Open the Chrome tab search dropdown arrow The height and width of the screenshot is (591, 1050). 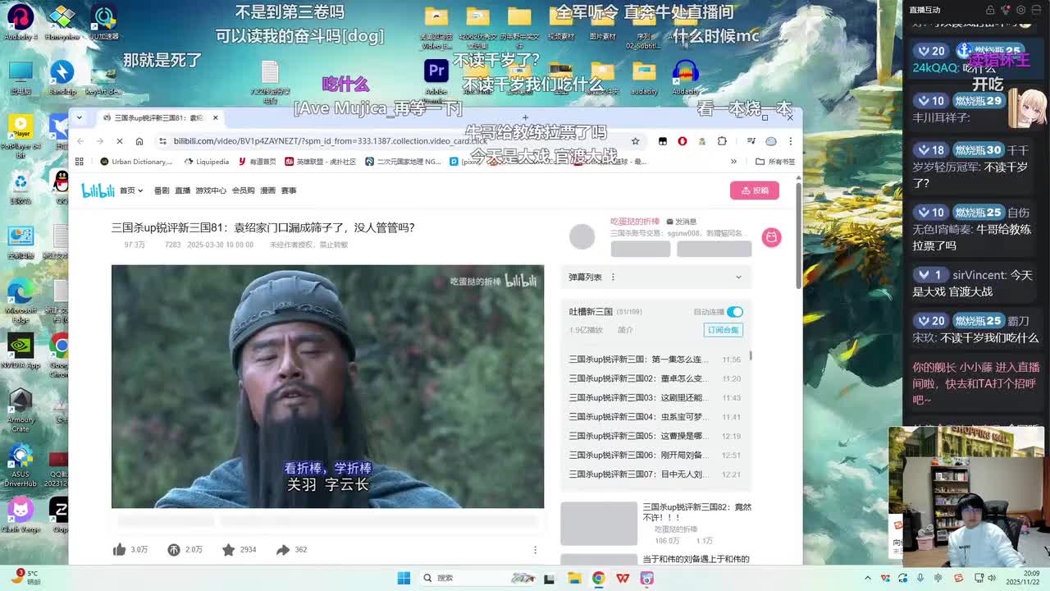80,117
